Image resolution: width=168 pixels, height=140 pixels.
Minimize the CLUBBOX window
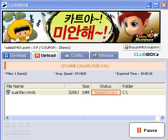pyautogui.click(x=149, y=5)
